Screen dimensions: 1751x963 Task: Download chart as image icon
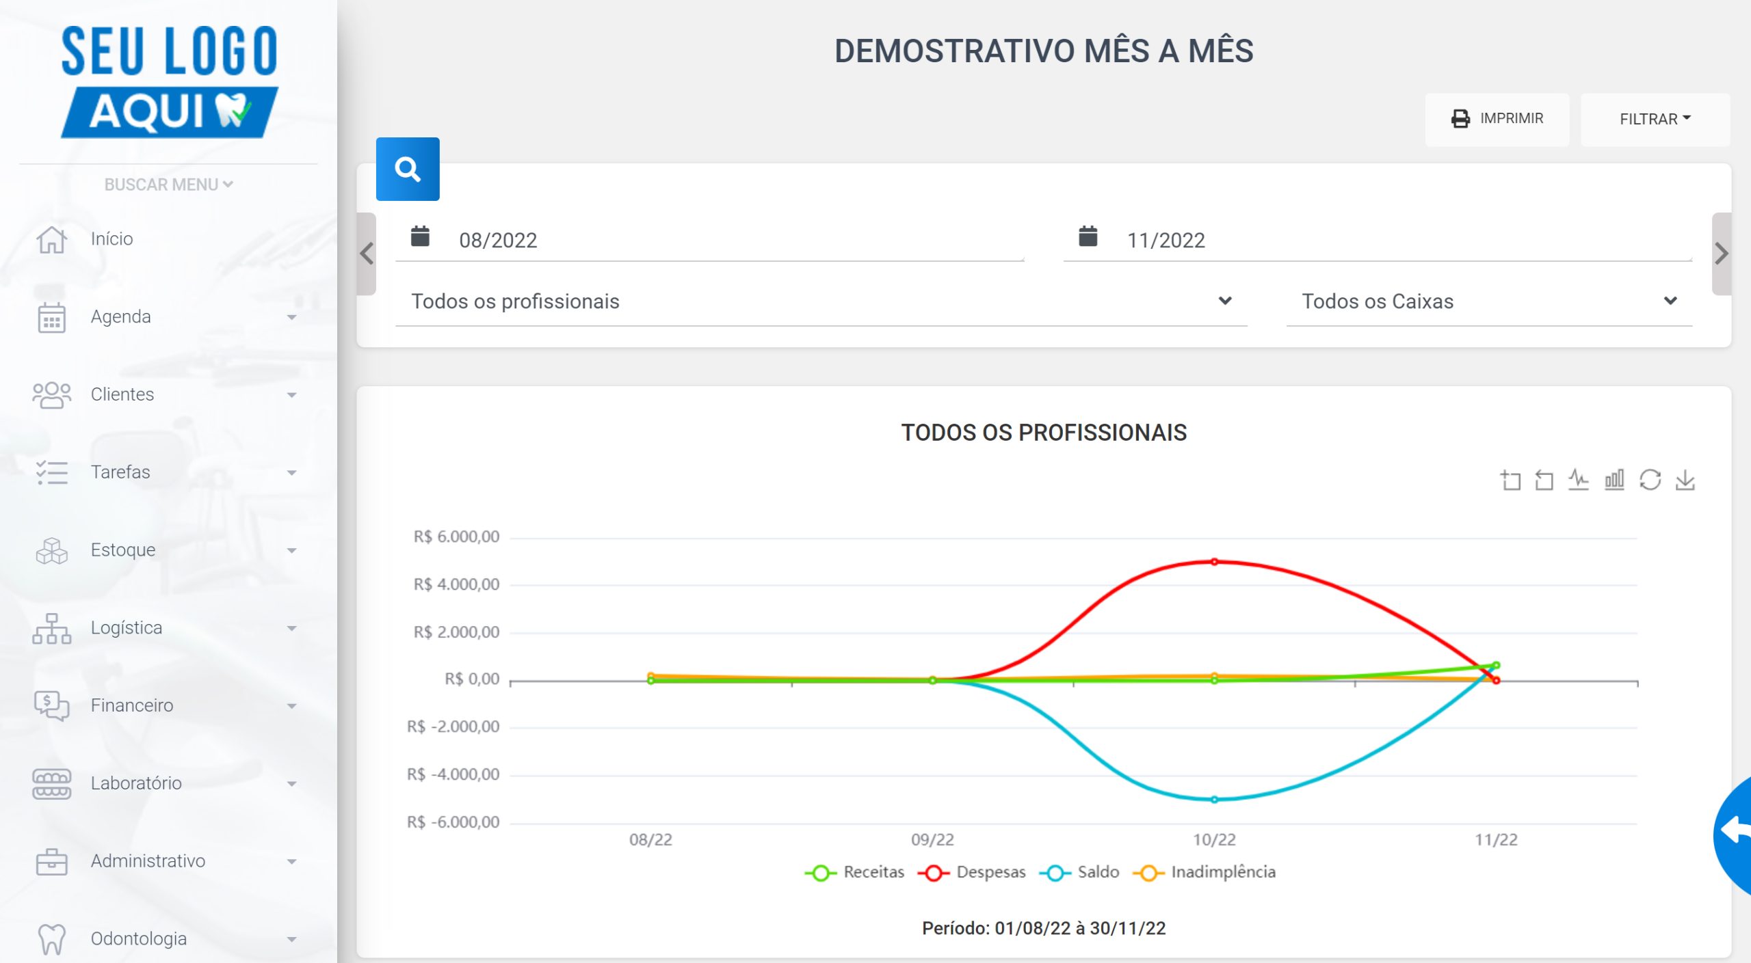tap(1685, 480)
